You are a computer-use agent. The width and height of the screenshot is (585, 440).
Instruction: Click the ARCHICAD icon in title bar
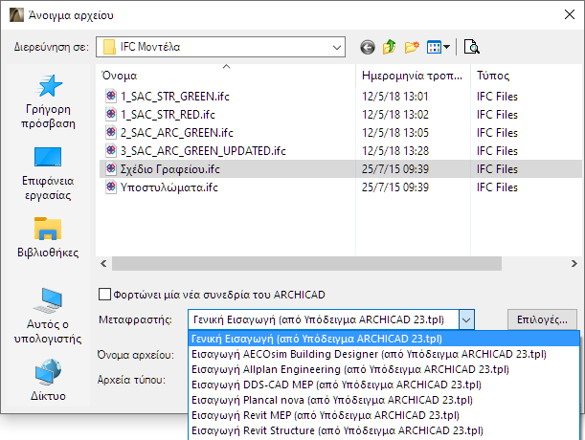16,15
